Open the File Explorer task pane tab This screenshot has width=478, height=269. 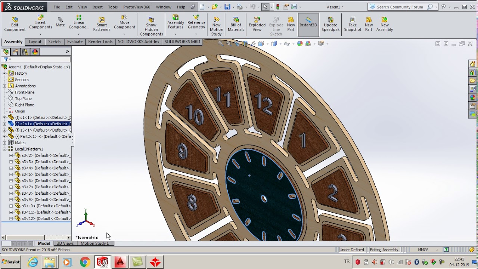coord(473,81)
